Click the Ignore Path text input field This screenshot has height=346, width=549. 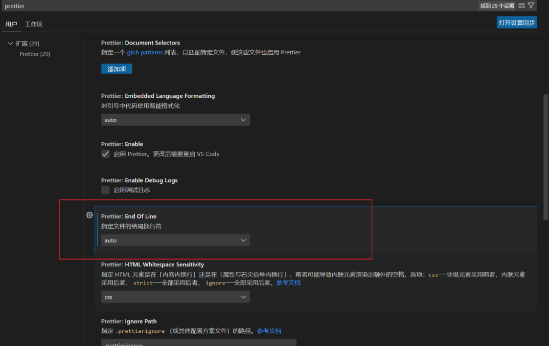coord(199,343)
